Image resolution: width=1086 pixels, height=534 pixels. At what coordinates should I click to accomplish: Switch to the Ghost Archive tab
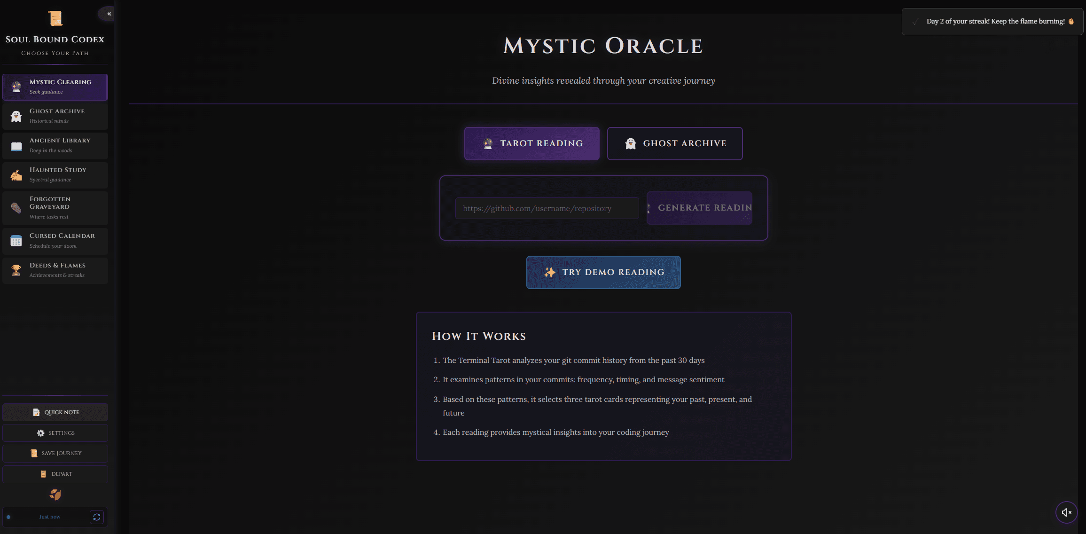click(675, 143)
